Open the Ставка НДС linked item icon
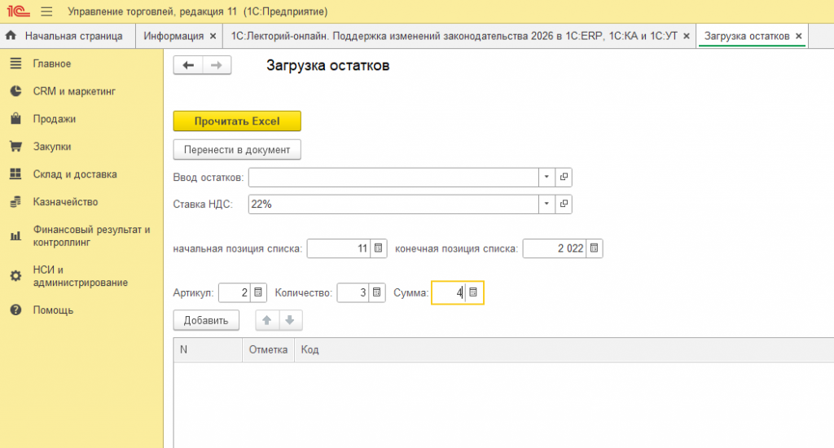The height and width of the screenshot is (448, 834). (x=564, y=204)
